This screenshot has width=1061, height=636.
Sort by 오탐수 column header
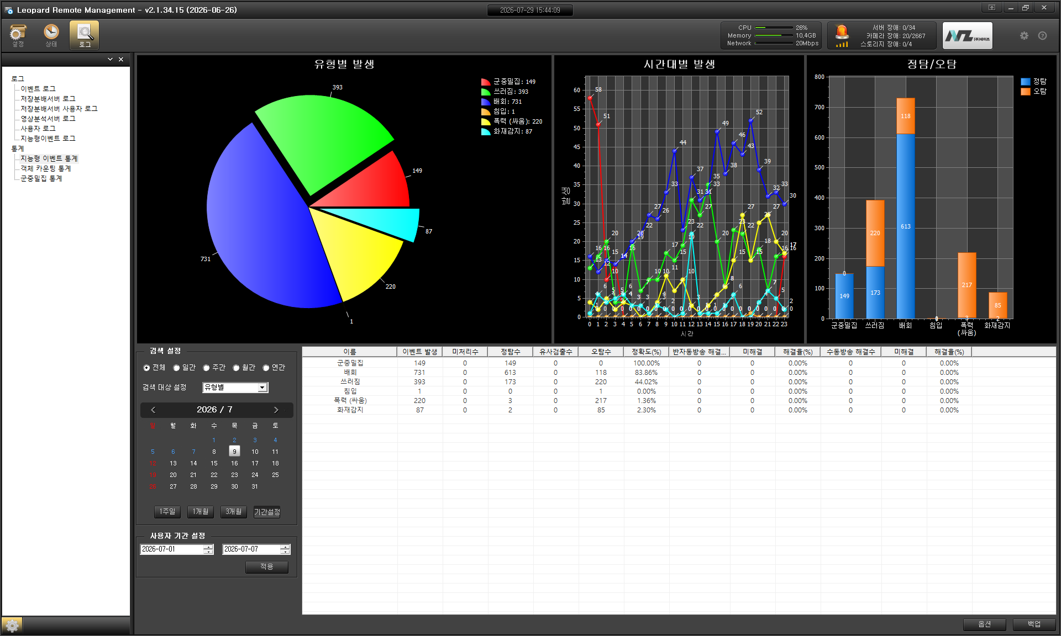coord(601,352)
